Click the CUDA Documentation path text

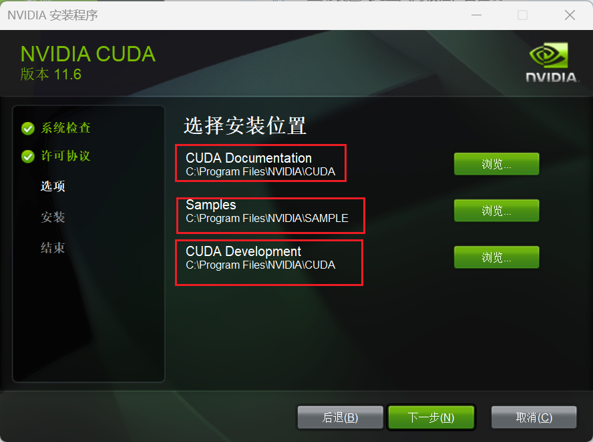click(260, 172)
